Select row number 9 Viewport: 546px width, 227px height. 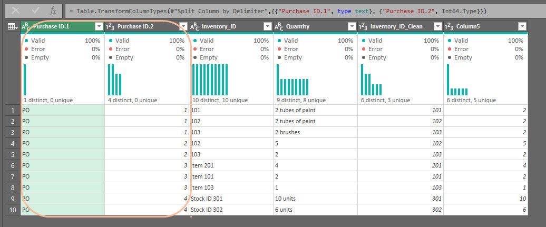tap(13, 199)
